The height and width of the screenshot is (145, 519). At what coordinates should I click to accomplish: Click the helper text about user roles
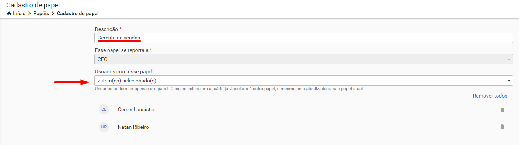[229, 89]
